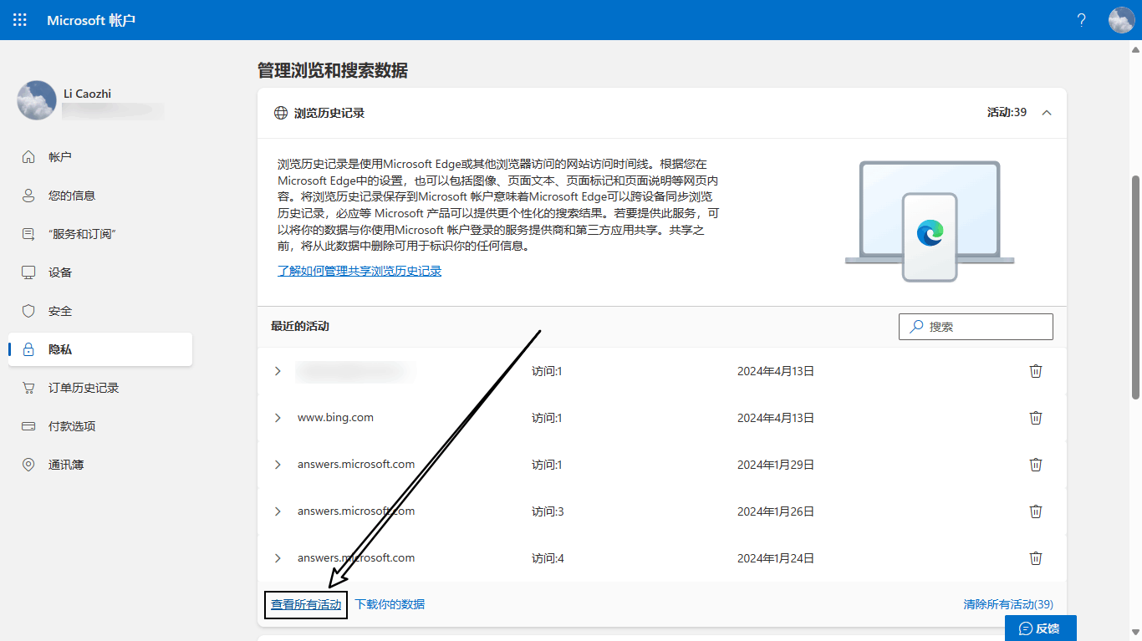Click 访问:3 in the activity list
The width and height of the screenshot is (1142, 641).
[x=548, y=511]
